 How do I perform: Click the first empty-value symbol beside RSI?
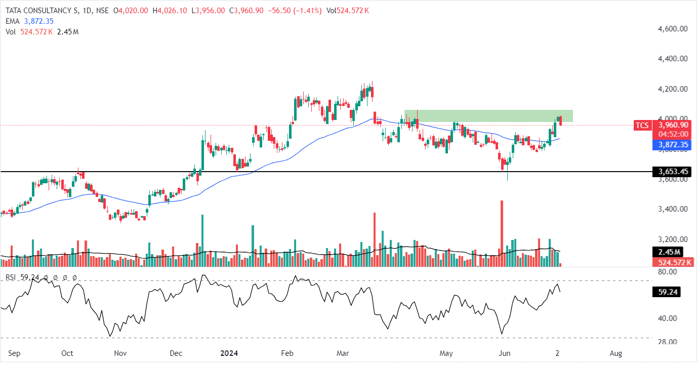(46, 278)
